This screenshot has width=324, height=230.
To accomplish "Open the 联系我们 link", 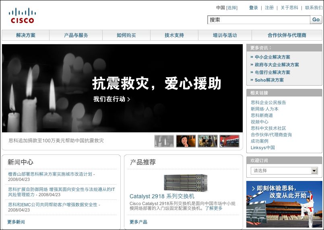I will [x=314, y=8].
